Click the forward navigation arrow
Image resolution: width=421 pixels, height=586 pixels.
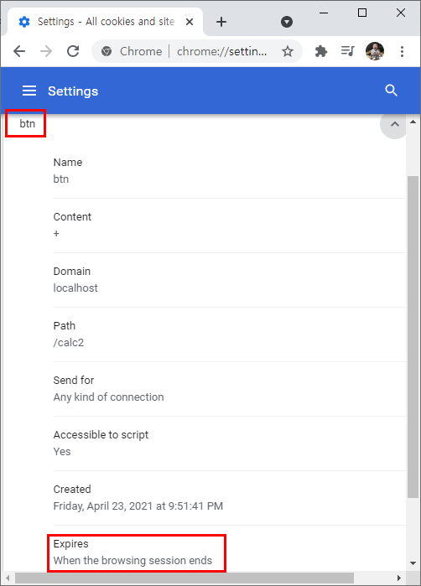click(x=46, y=51)
